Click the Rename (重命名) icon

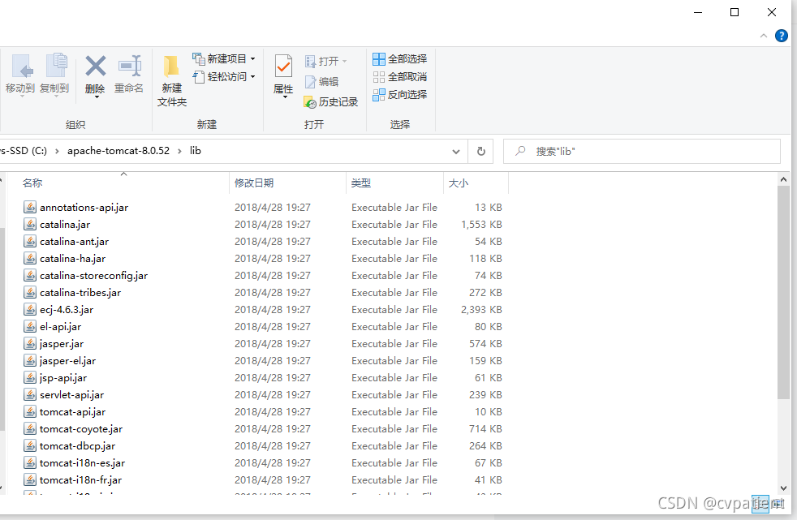pyautogui.click(x=129, y=66)
